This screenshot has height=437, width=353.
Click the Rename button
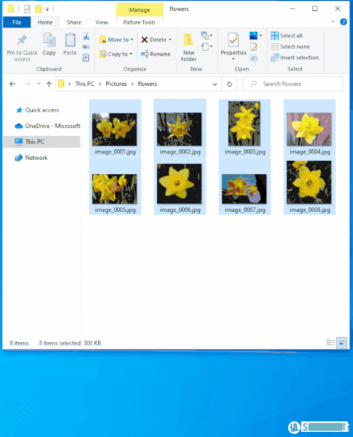click(x=155, y=54)
